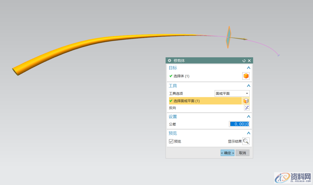Screen dimensions: 313x185
Task: Collapse the 预览 section
Action: (248, 133)
